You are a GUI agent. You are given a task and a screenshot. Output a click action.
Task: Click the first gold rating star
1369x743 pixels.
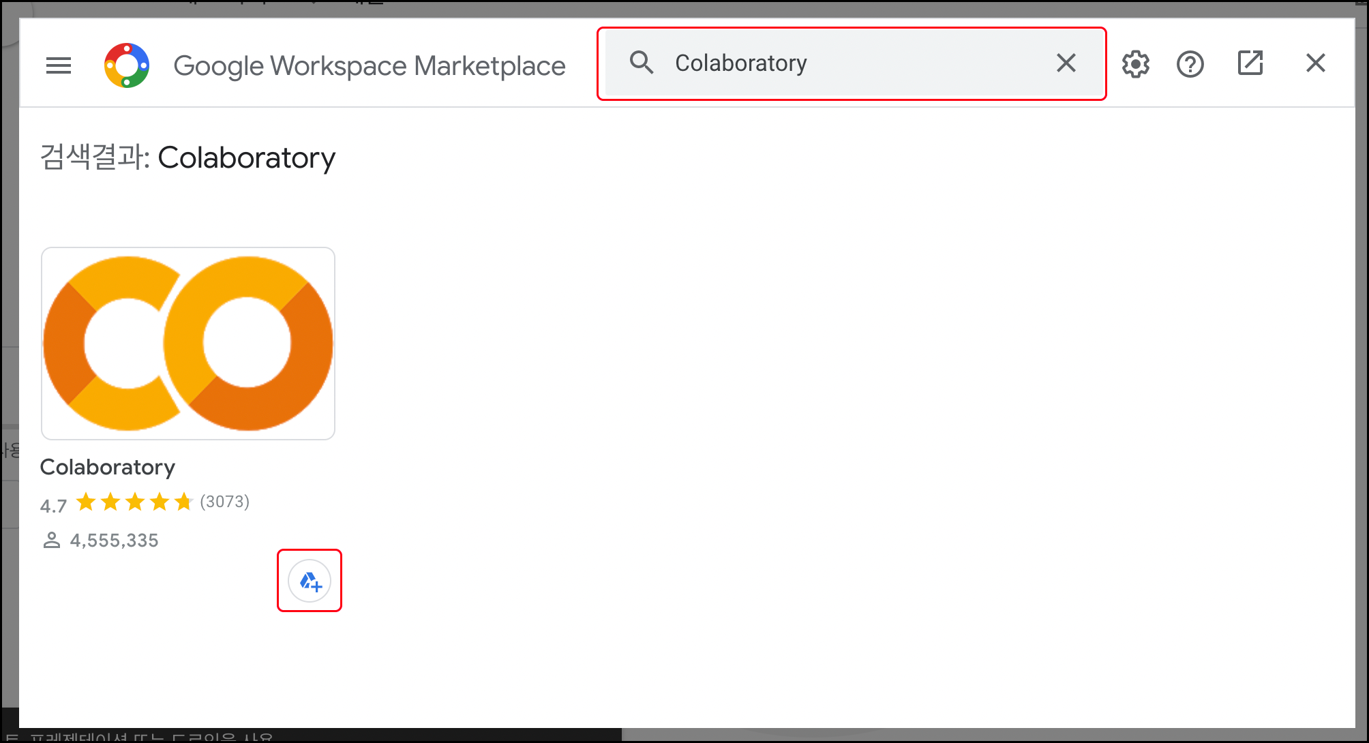pos(86,502)
